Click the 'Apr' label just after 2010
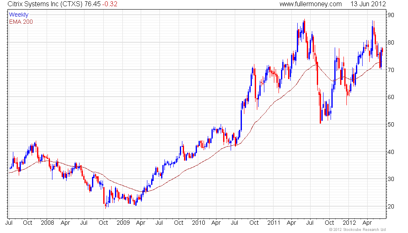 click(x=216, y=223)
